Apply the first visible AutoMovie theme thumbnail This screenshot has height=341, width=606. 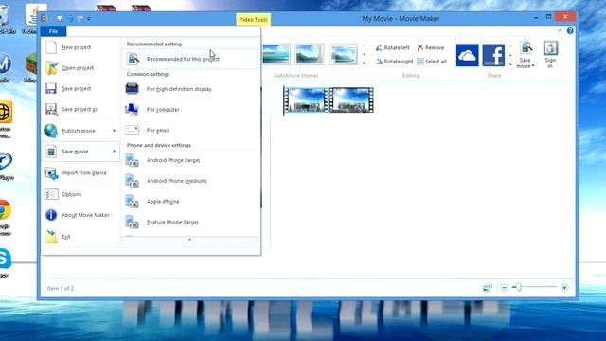(276, 54)
